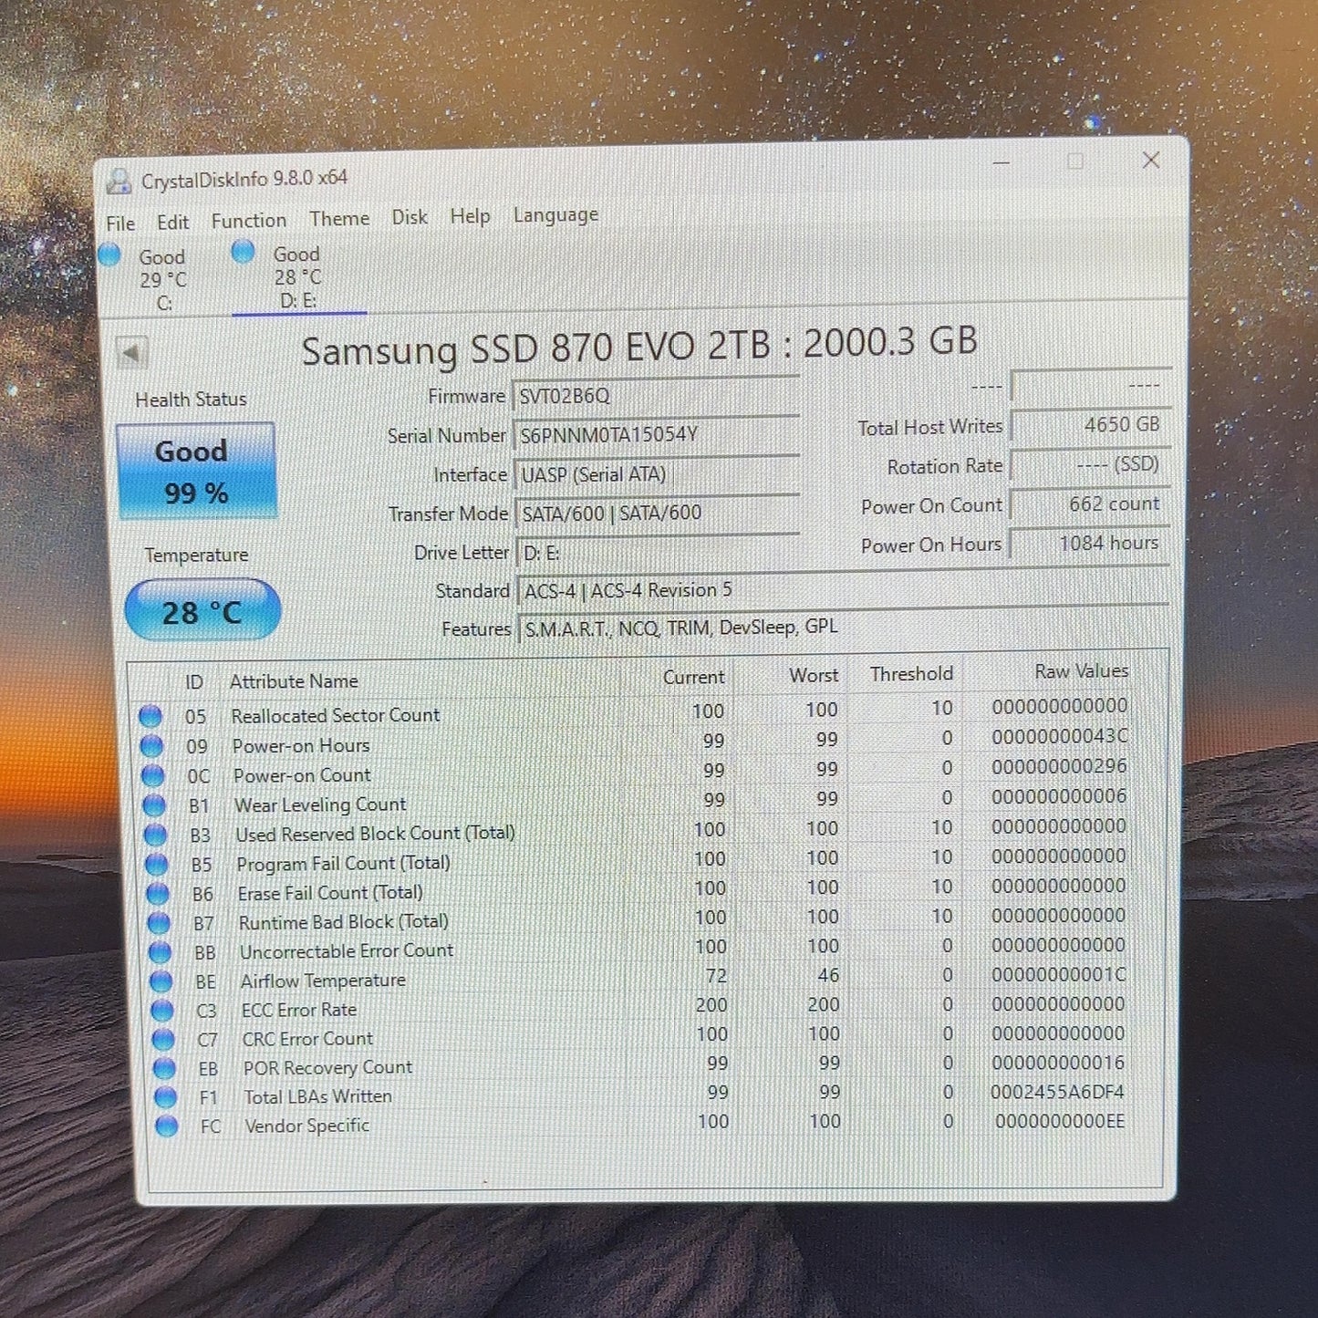1318x1318 pixels.
Task: Click the Total LBAs Written attribute name
Action: click(317, 1096)
